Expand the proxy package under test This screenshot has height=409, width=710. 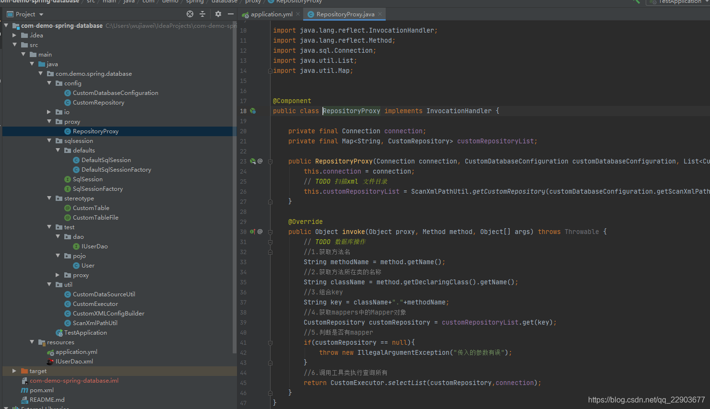click(x=58, y=275)
